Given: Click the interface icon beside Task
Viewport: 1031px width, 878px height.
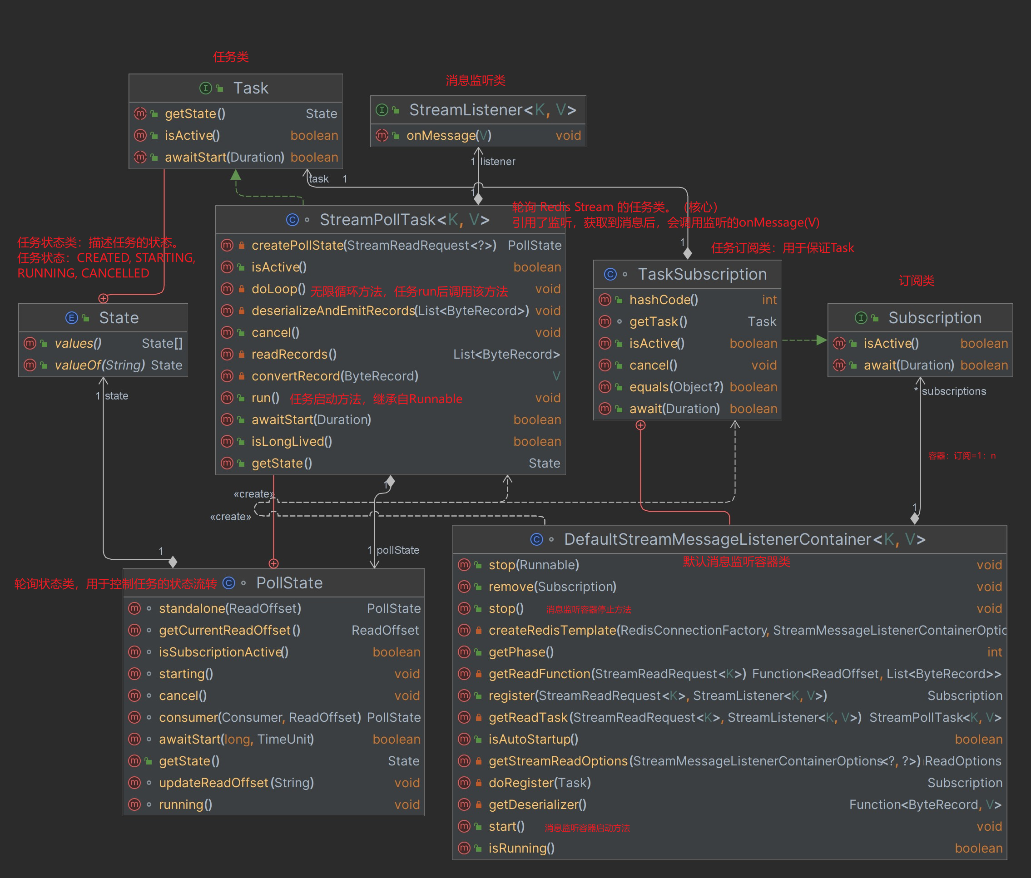Looking at the screenshot, I should point(205,88).
